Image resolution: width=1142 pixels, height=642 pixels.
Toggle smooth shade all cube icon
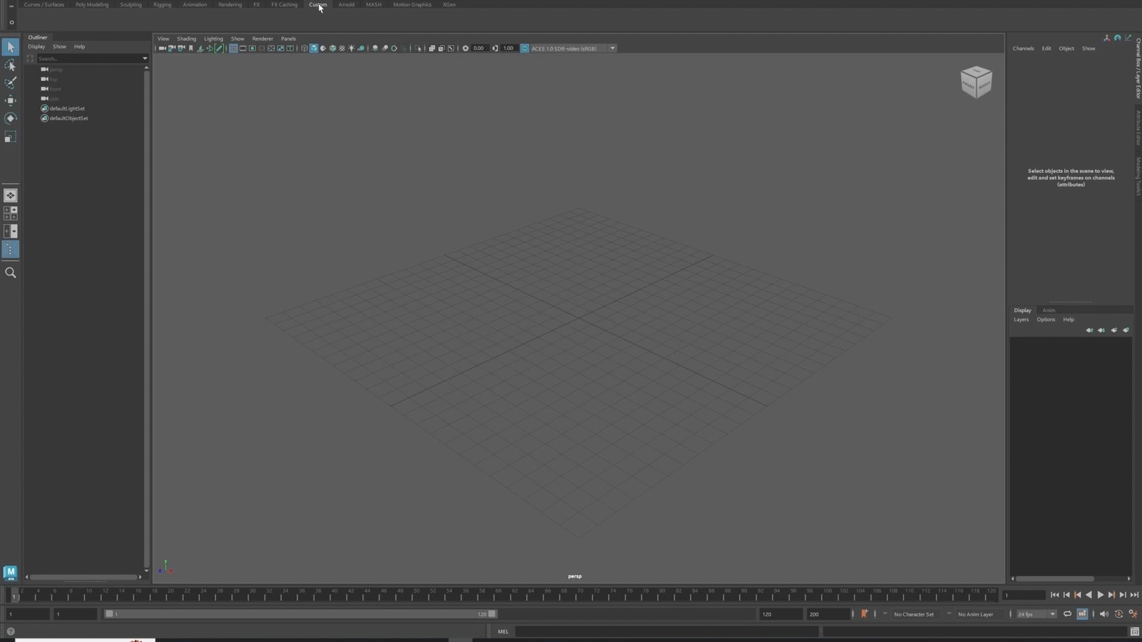(314, 49)
